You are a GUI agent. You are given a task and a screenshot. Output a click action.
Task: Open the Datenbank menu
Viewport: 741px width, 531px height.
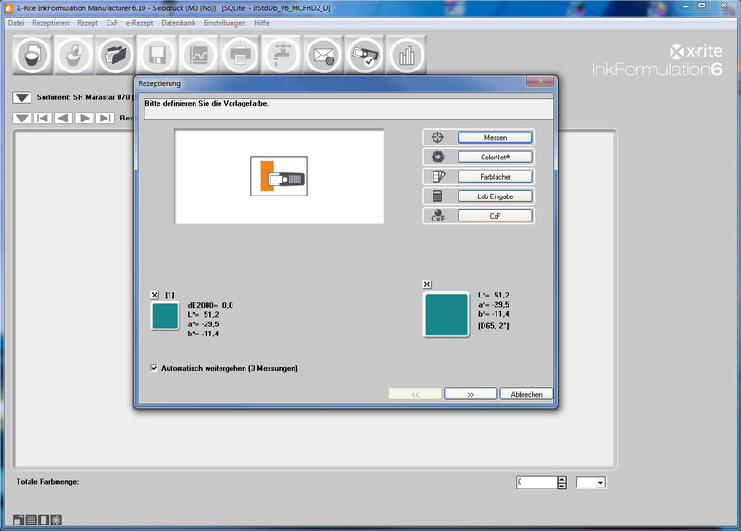(179, 22)
